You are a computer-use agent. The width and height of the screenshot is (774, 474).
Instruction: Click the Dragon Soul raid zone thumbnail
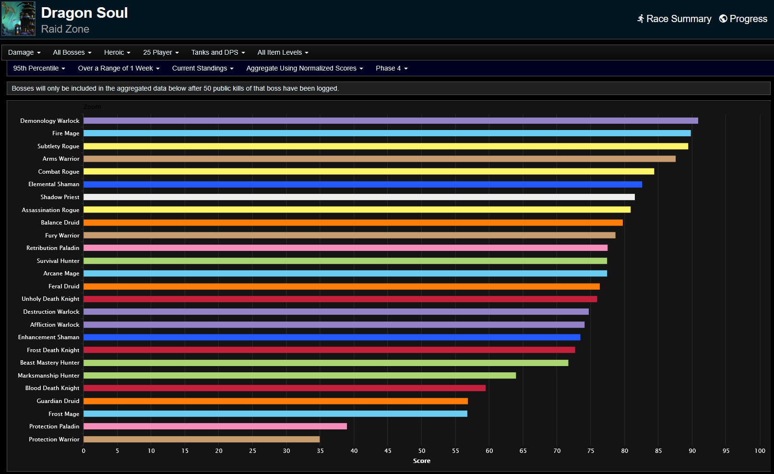click(x=18, y=19)
